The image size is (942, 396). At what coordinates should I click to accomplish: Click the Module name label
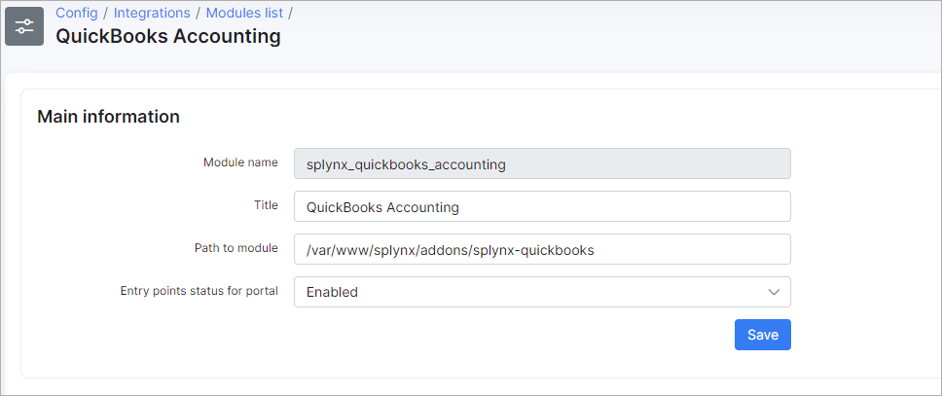click(x=240, y=162)
